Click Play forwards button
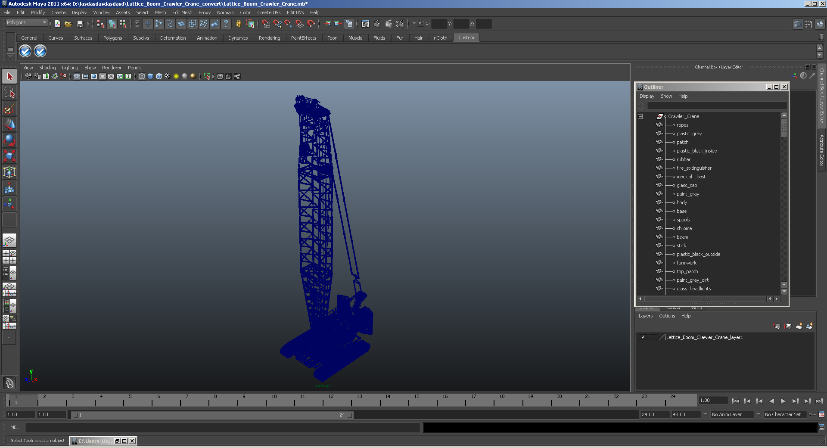Screen dimensions: 827x448 (x=783, y=401)
